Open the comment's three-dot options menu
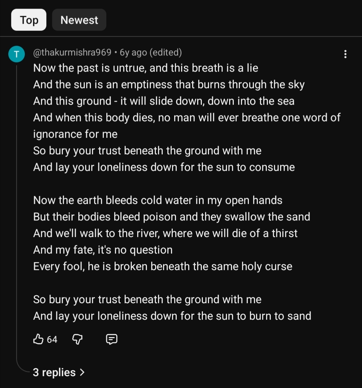The image size is (362, 388). coord(345,54)
